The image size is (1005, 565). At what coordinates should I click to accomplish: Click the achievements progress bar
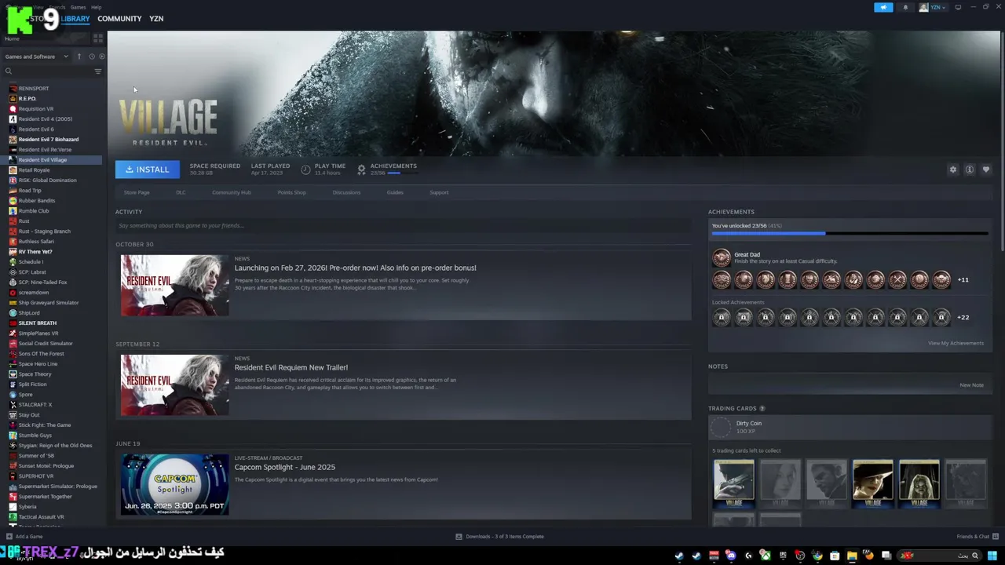(x=850, y=233)
